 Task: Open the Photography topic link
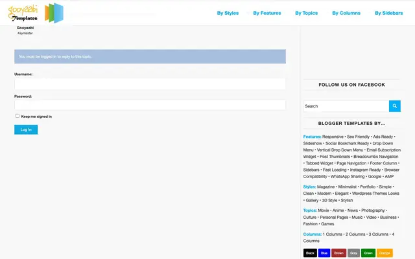click(x=373, y=210)
